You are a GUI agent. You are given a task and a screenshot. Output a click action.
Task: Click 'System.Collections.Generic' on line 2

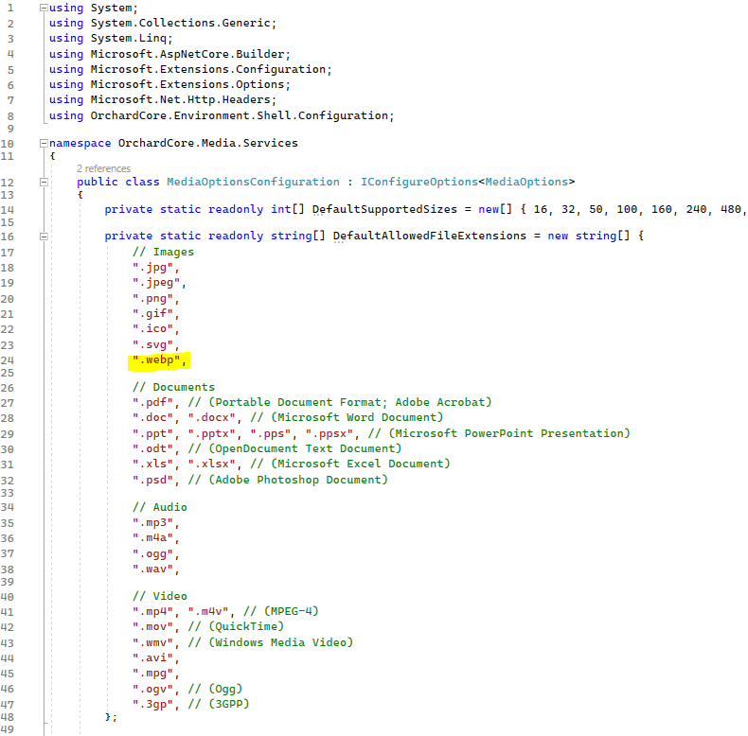tap(180, 23)
